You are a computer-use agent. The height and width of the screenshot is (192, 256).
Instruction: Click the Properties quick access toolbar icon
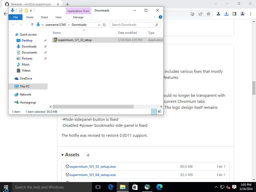[x=21, y=10]
